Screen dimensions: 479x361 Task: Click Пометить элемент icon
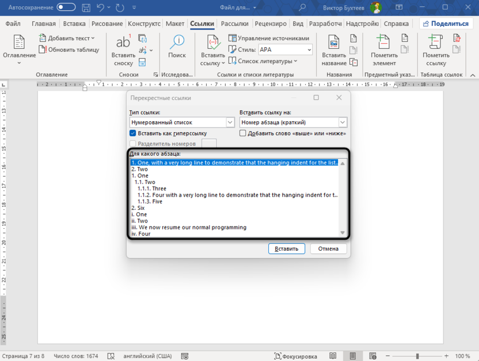point(384,50)
